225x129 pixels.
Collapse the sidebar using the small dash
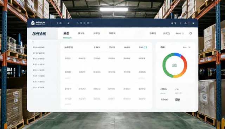[33, 42]
